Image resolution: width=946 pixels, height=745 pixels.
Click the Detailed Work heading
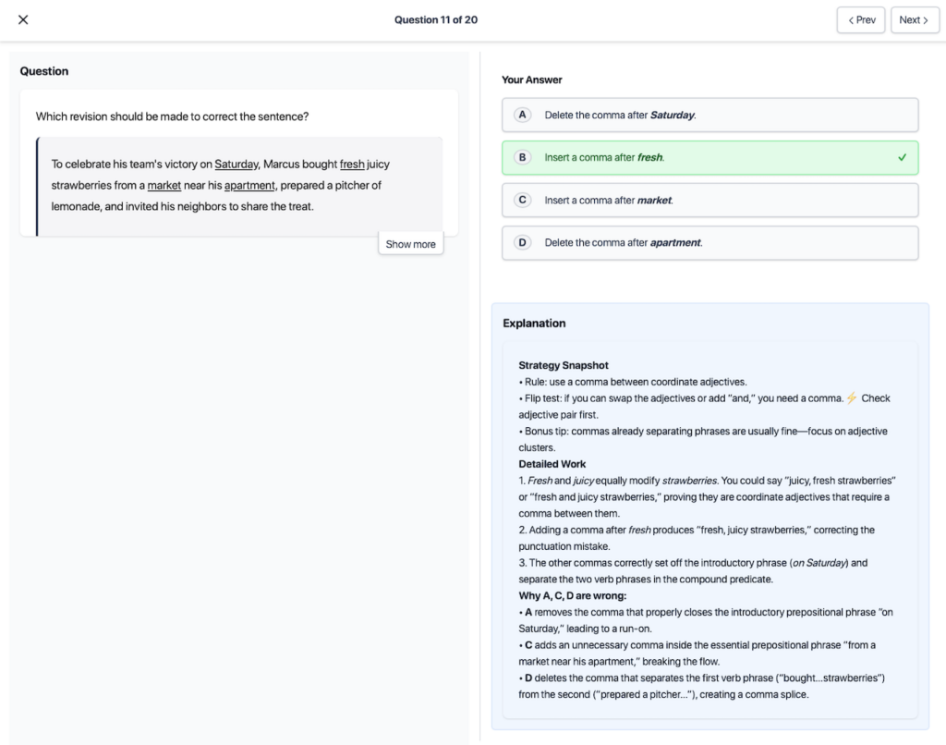(552, 464)
